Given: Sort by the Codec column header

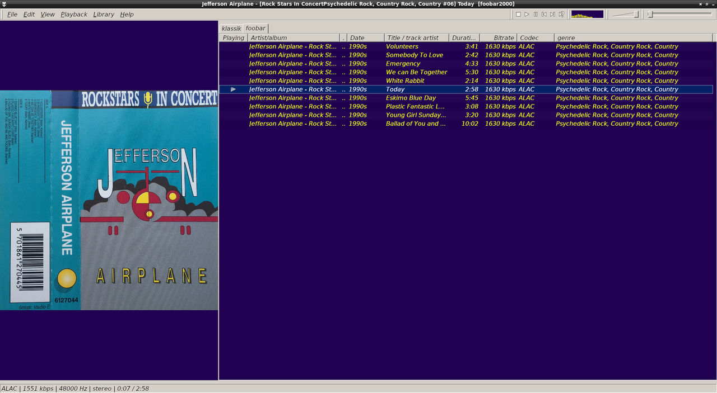Looking at the screenshot, I should click(x=535, y=37).
